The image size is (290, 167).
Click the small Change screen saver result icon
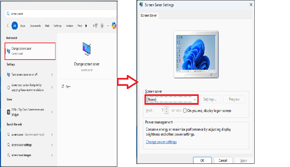(8, 51)
